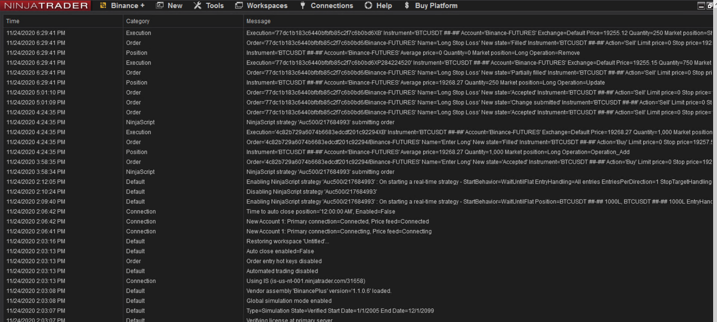Click the time cell 11/24/2020 2:09:40 PM

tap(36, 201)
